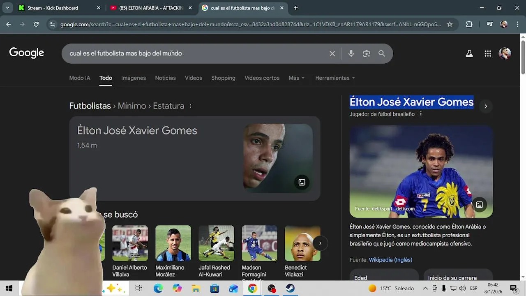This screenshot has width=526, height=296.
Task: Show hidden tray icons chevron
Action: [x=425, y=289]
